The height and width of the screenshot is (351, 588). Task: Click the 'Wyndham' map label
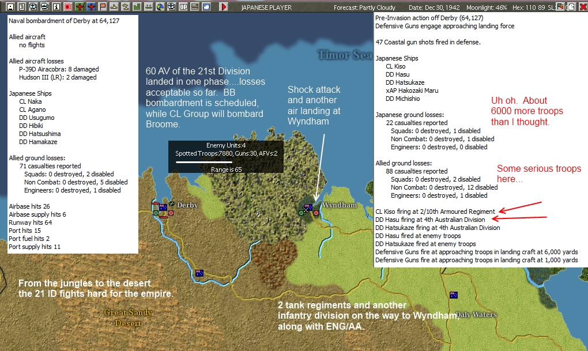tap(340, 205)
